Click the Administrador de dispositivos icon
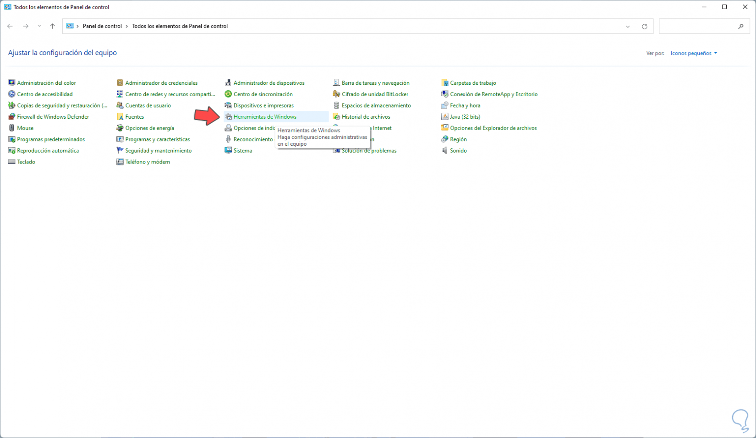The height and width of the screenshot is (438, 756). pyautogui.click(x=228, y=83)
